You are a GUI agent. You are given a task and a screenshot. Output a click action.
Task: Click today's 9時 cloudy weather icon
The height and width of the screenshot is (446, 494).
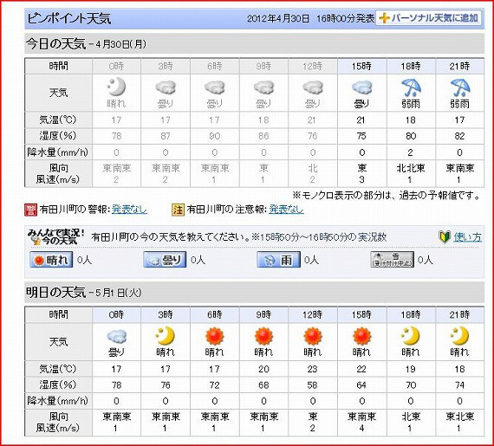263,87
